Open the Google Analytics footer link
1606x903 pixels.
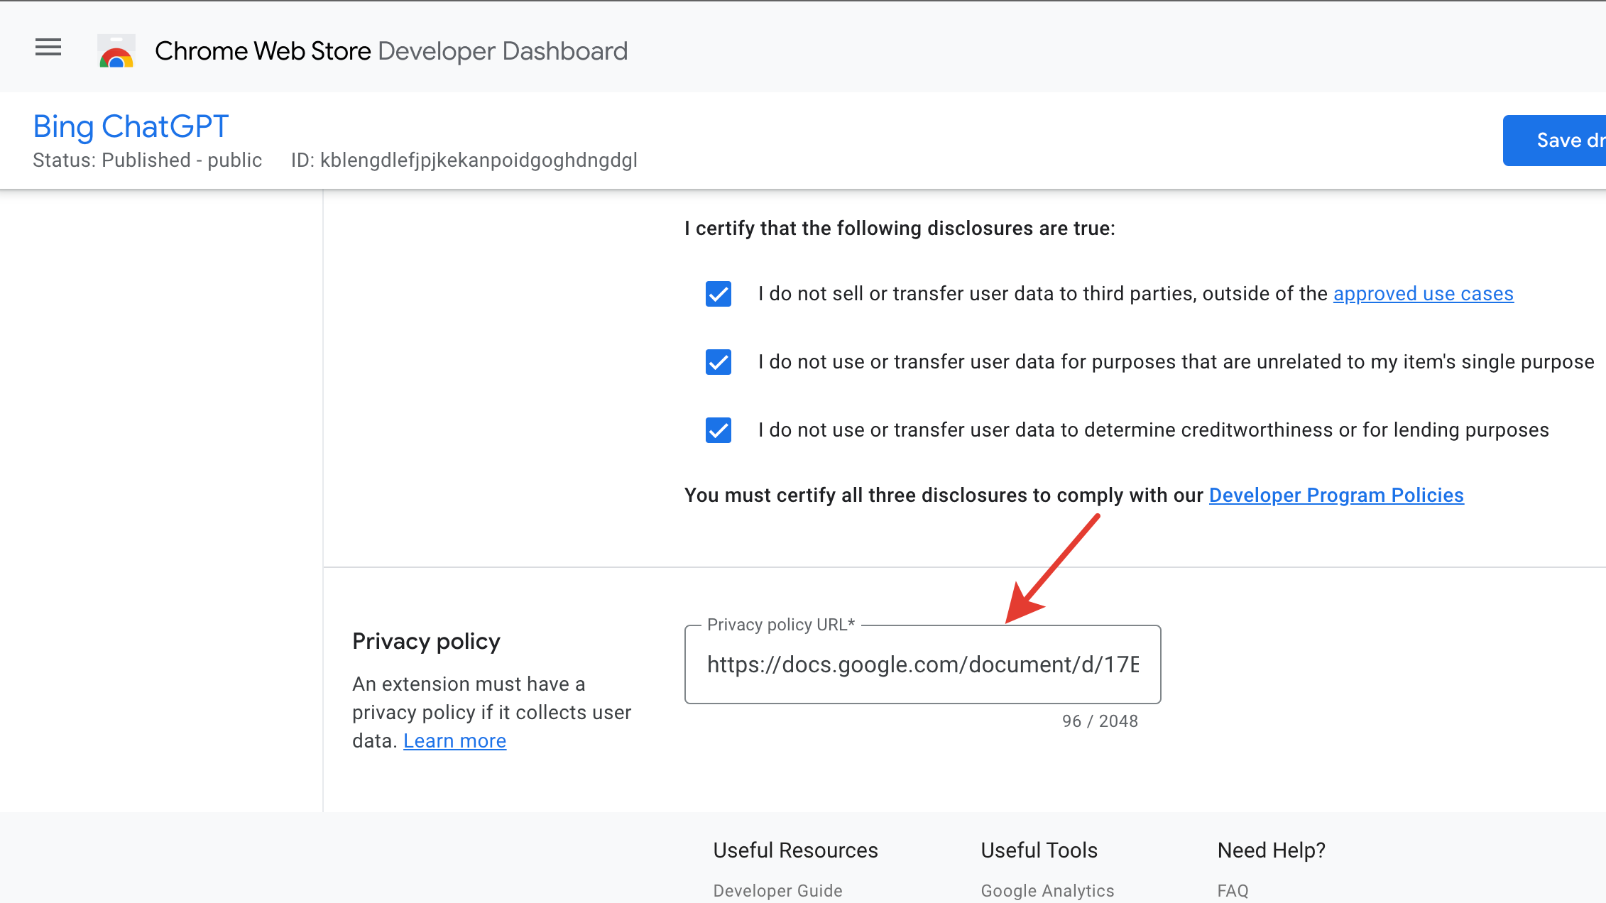[x=1047, y=890]
